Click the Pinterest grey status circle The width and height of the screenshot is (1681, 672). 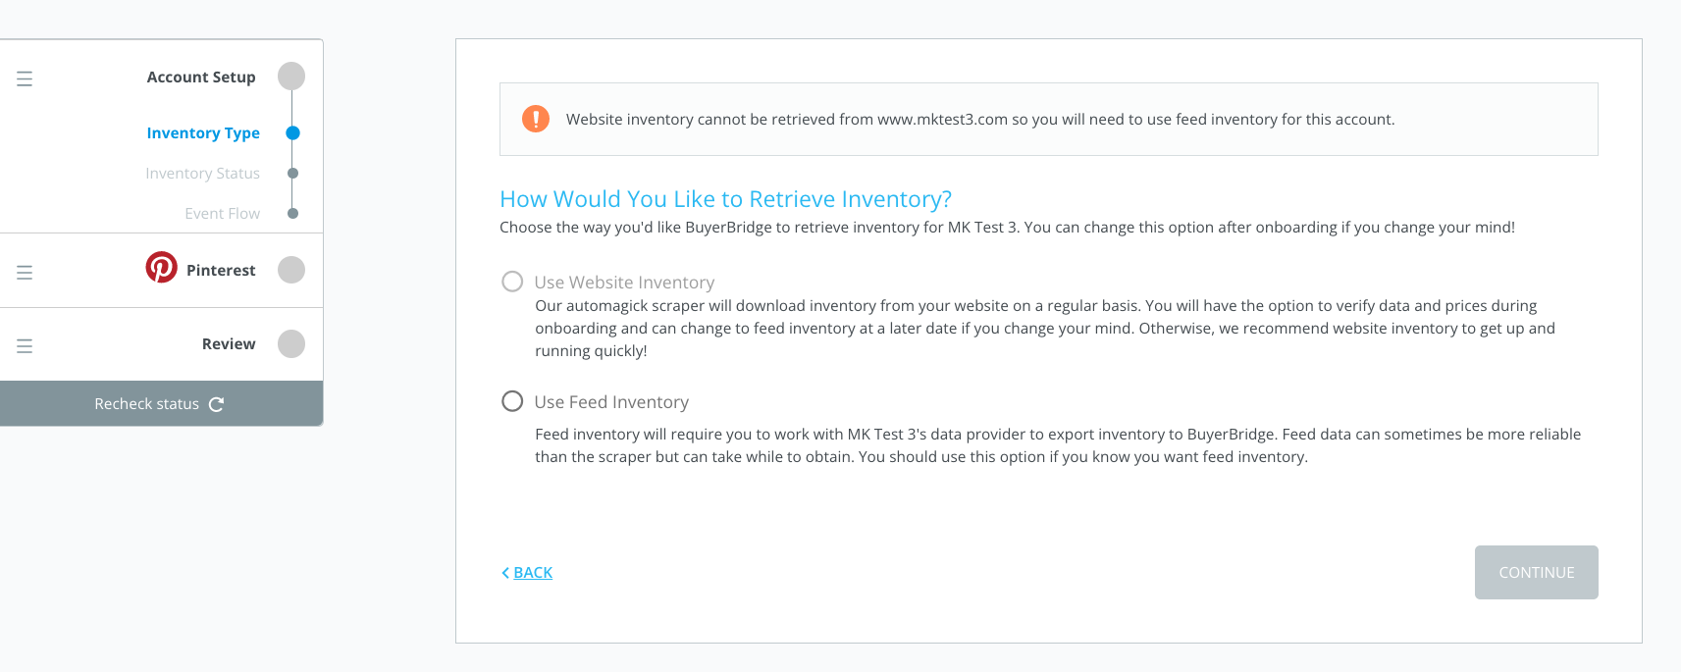[x=291, y=270]
